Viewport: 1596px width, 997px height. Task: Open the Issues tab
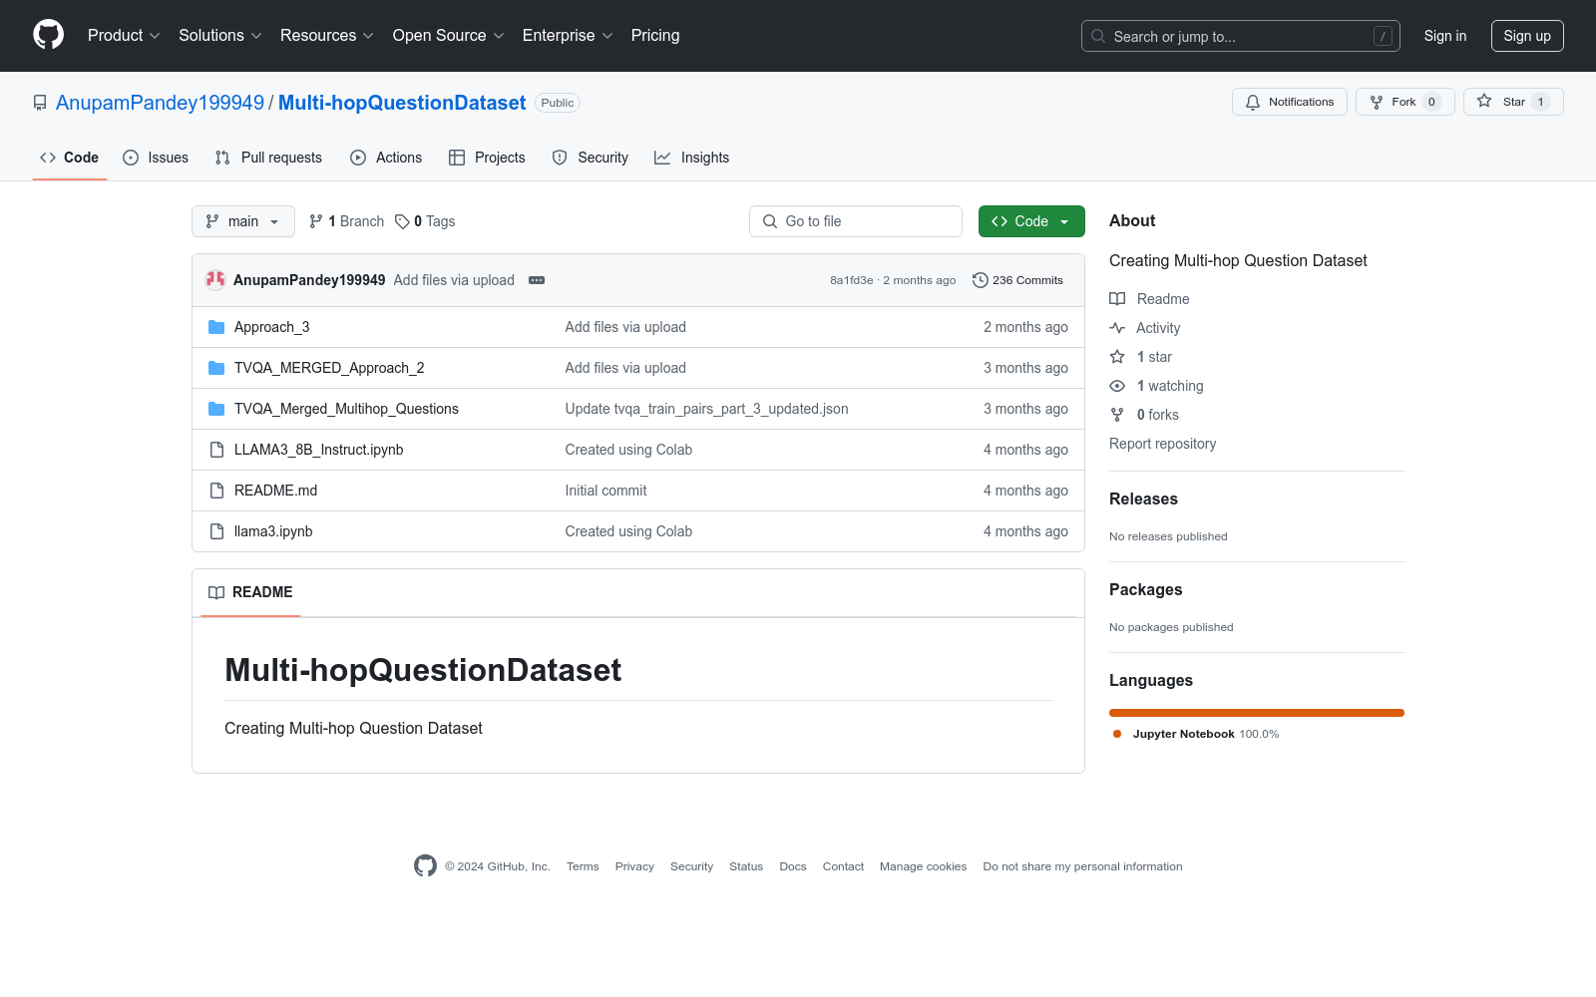pos(156,158)
